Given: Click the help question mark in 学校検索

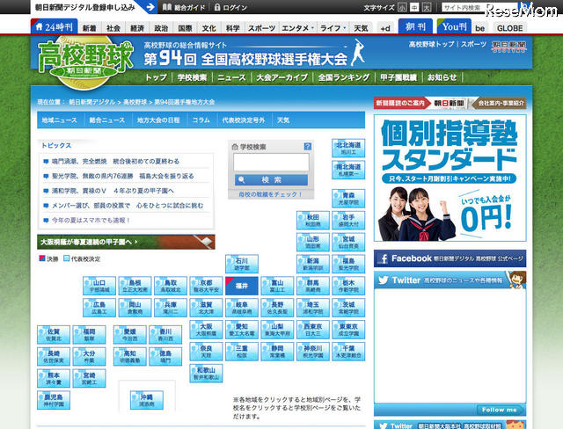Looking at the screenshot, I should tap(308, 146).
